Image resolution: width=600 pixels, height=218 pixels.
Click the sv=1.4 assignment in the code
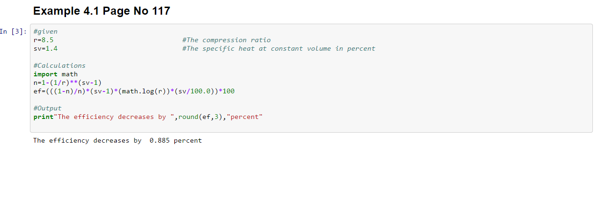tap(45, 49)
